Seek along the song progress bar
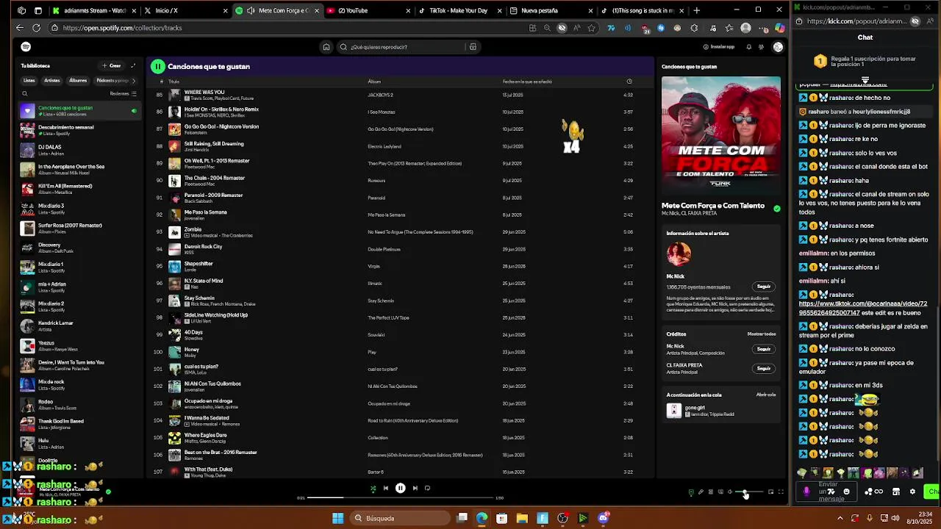 point(400,498)
